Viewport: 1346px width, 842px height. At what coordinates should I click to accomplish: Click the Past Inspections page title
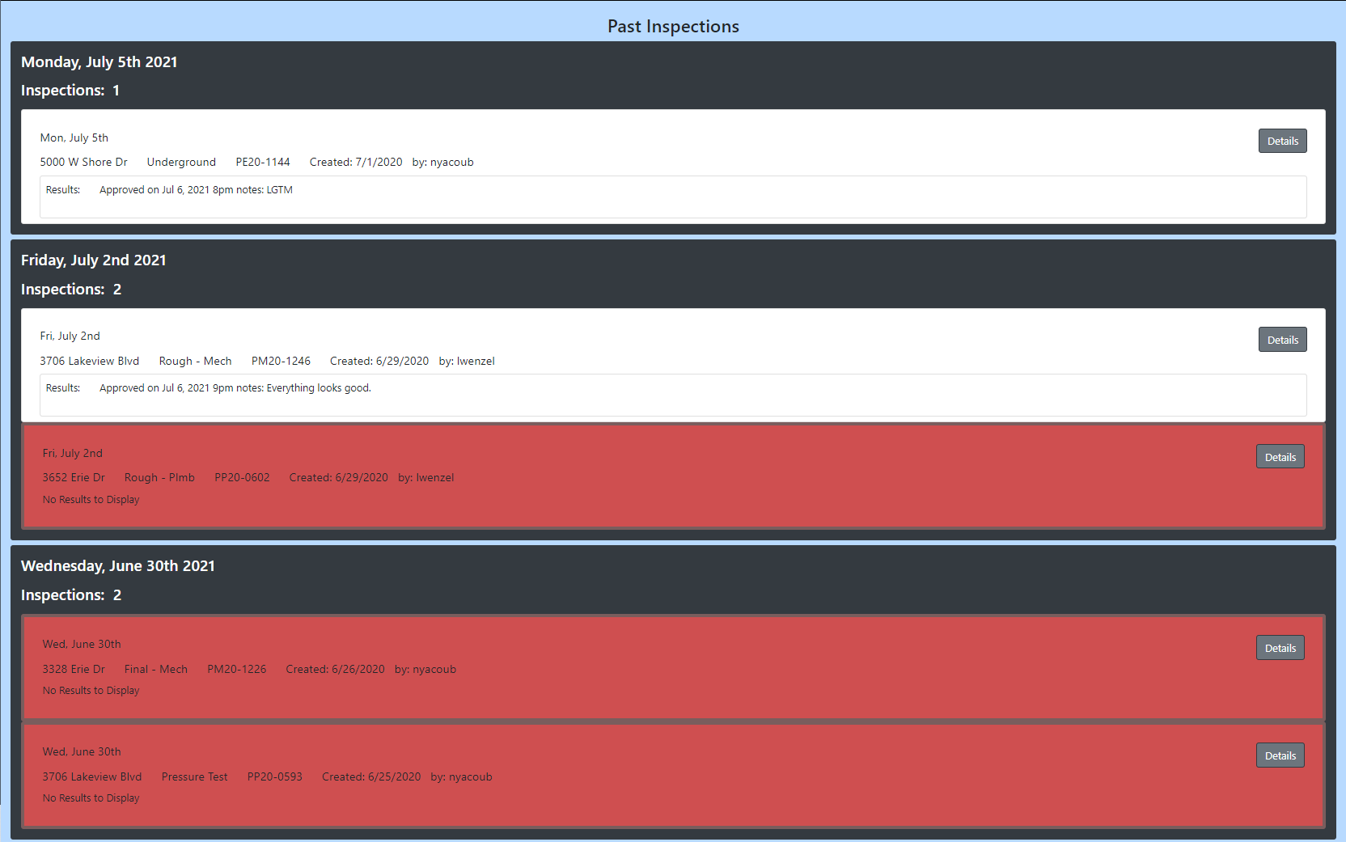click(x=673, y=26)
